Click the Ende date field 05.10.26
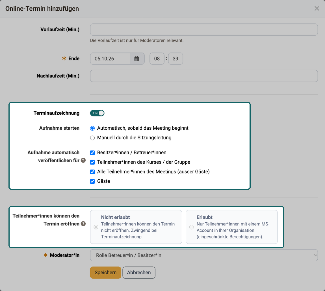This screenshot has width=325, height=291. [110, 59]
